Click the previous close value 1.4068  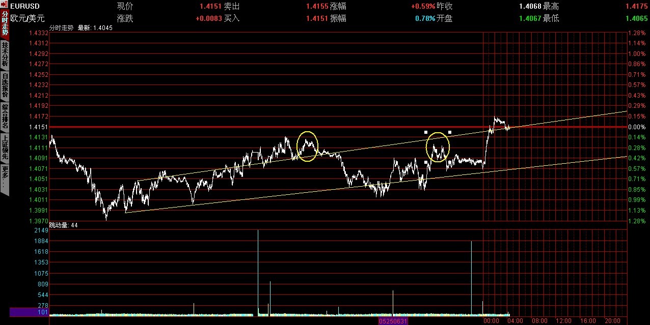pyautogui.click(x=530, y=7)
